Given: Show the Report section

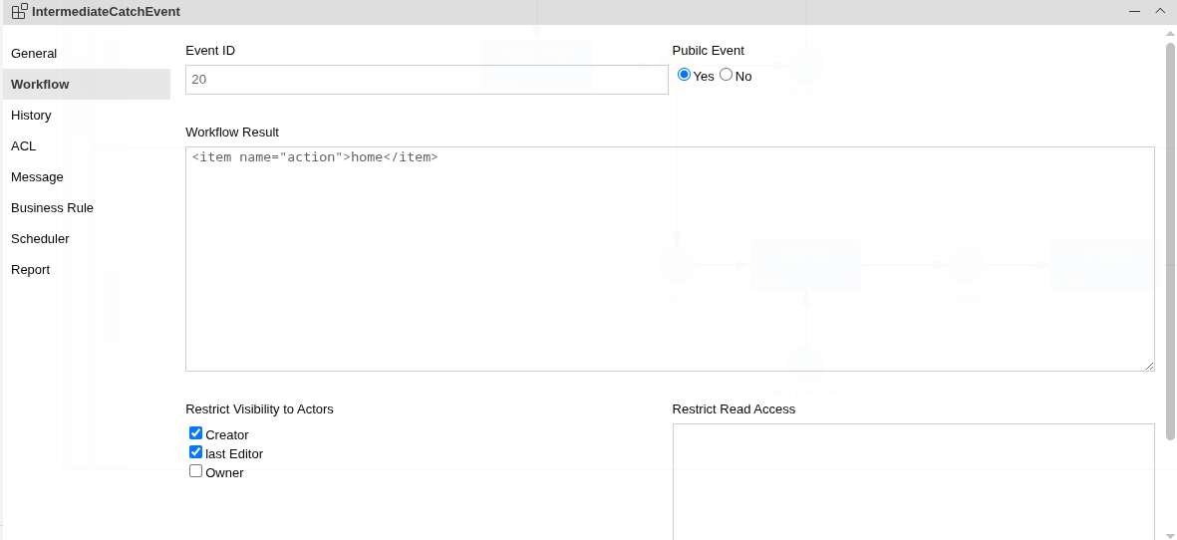Looking at the screenshot, I should point(30,270).
